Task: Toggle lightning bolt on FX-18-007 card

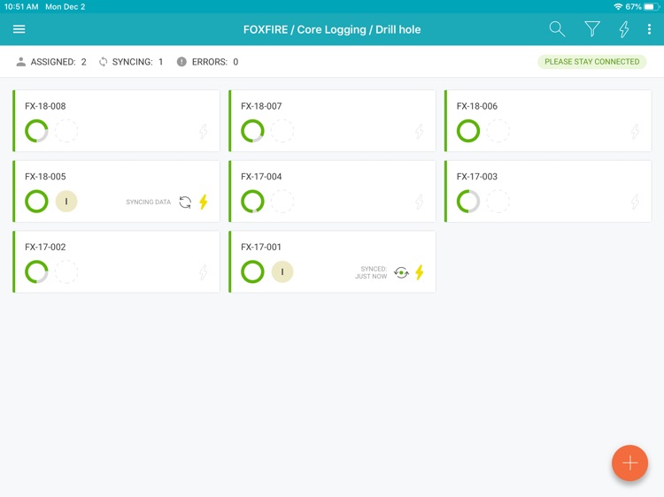Action: 420,131
